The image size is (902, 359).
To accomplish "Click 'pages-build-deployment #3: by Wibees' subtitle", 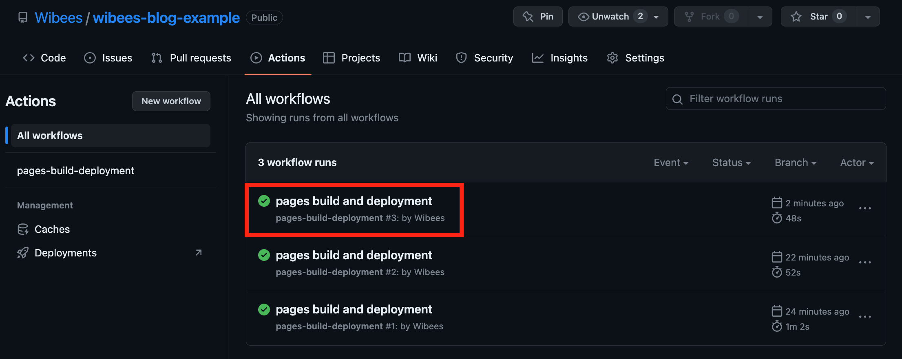I will point(360,218).
